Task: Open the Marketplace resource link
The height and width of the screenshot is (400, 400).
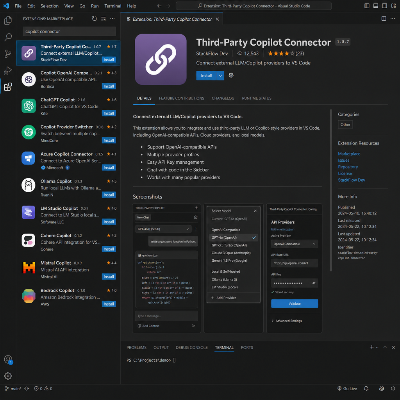Action: point(349,154)
